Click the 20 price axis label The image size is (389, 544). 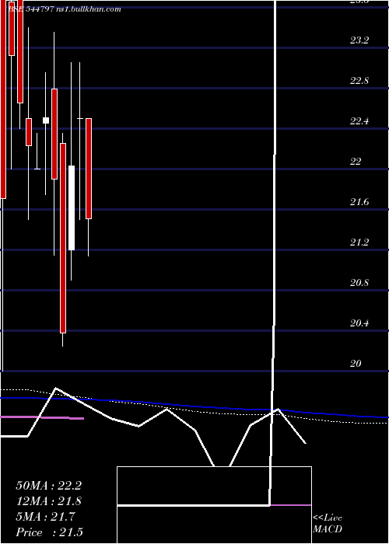click(356, 363)
